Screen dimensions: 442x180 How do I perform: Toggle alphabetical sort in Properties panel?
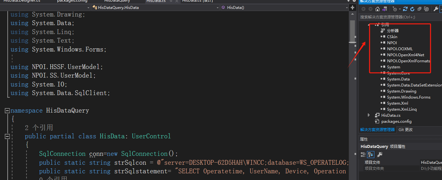pos(371,155)
